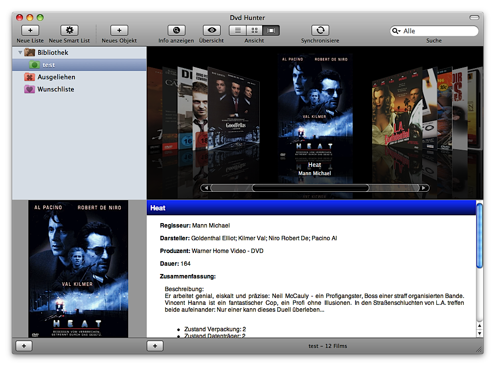Image resolution: width=495 pixels, height=366 pixels.
Task: Click the plus button below details pane
Action: pyautogui.click(x=155, y=346)
